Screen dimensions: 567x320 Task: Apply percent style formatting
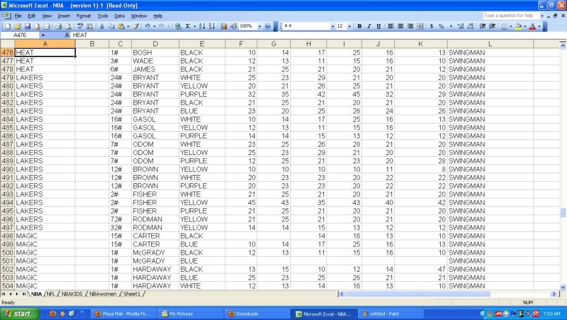point(441,26)
